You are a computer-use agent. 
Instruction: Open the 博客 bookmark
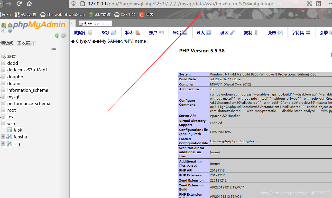(x=146, y=15)
